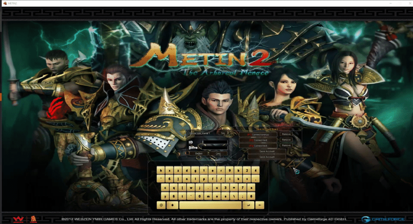413x224 pixels.
Task: Click the 0 key on virtual keyboard
Action: click(199, 196)
